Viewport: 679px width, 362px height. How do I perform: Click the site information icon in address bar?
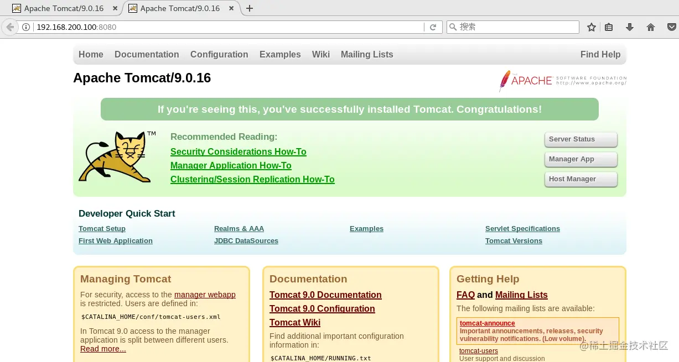pos(26,27)
